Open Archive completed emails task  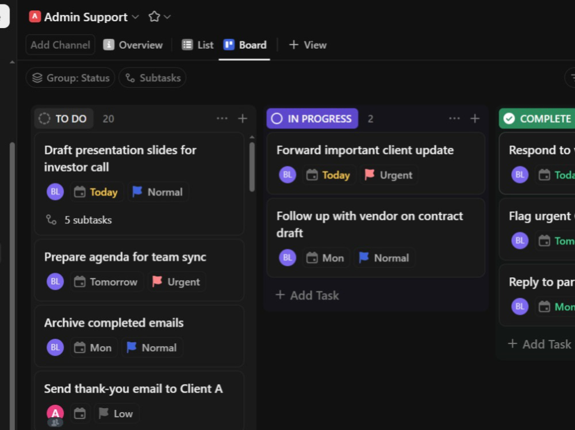coord(114,323)
